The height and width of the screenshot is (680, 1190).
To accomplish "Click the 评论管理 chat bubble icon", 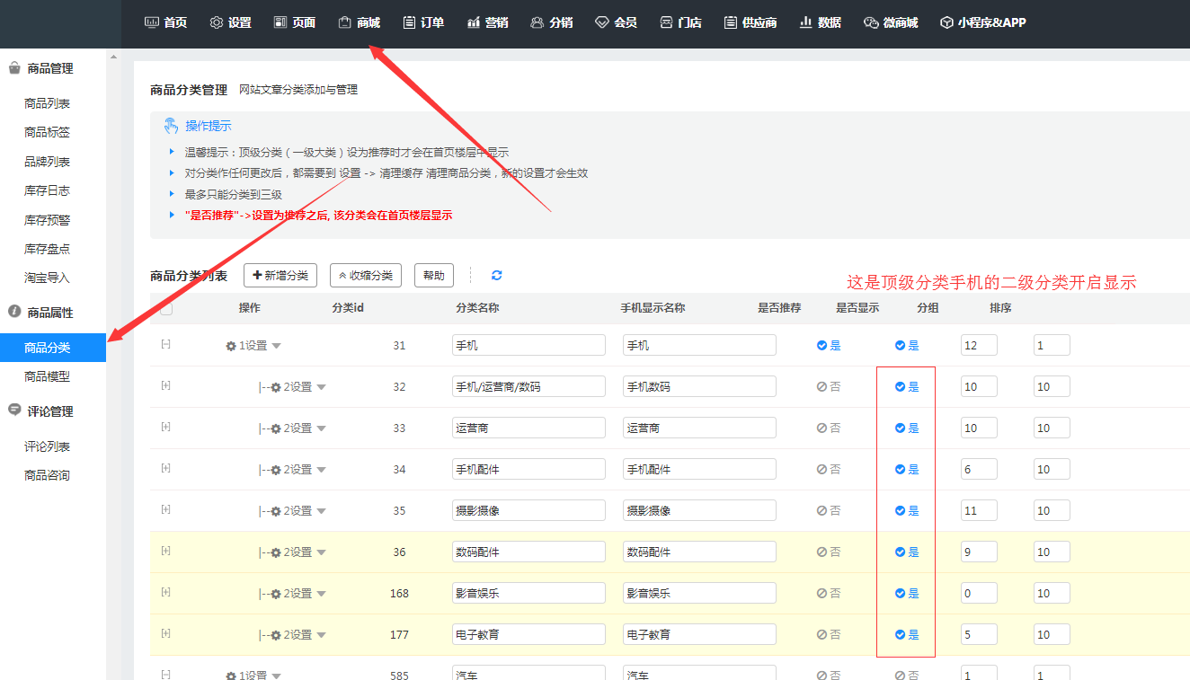I will (x=14, y=411).
